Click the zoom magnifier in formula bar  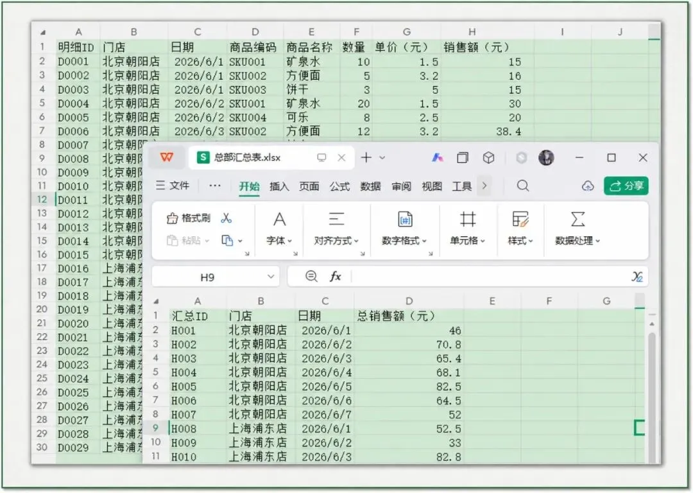tap(311, 277)
